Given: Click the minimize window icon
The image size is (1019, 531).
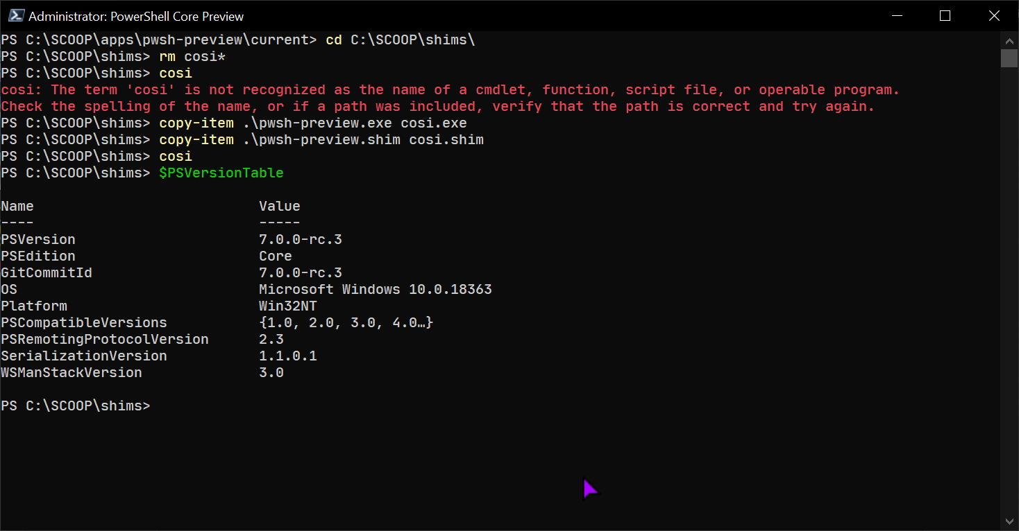Looking at the screenshot, I should [x=897, y=15].
